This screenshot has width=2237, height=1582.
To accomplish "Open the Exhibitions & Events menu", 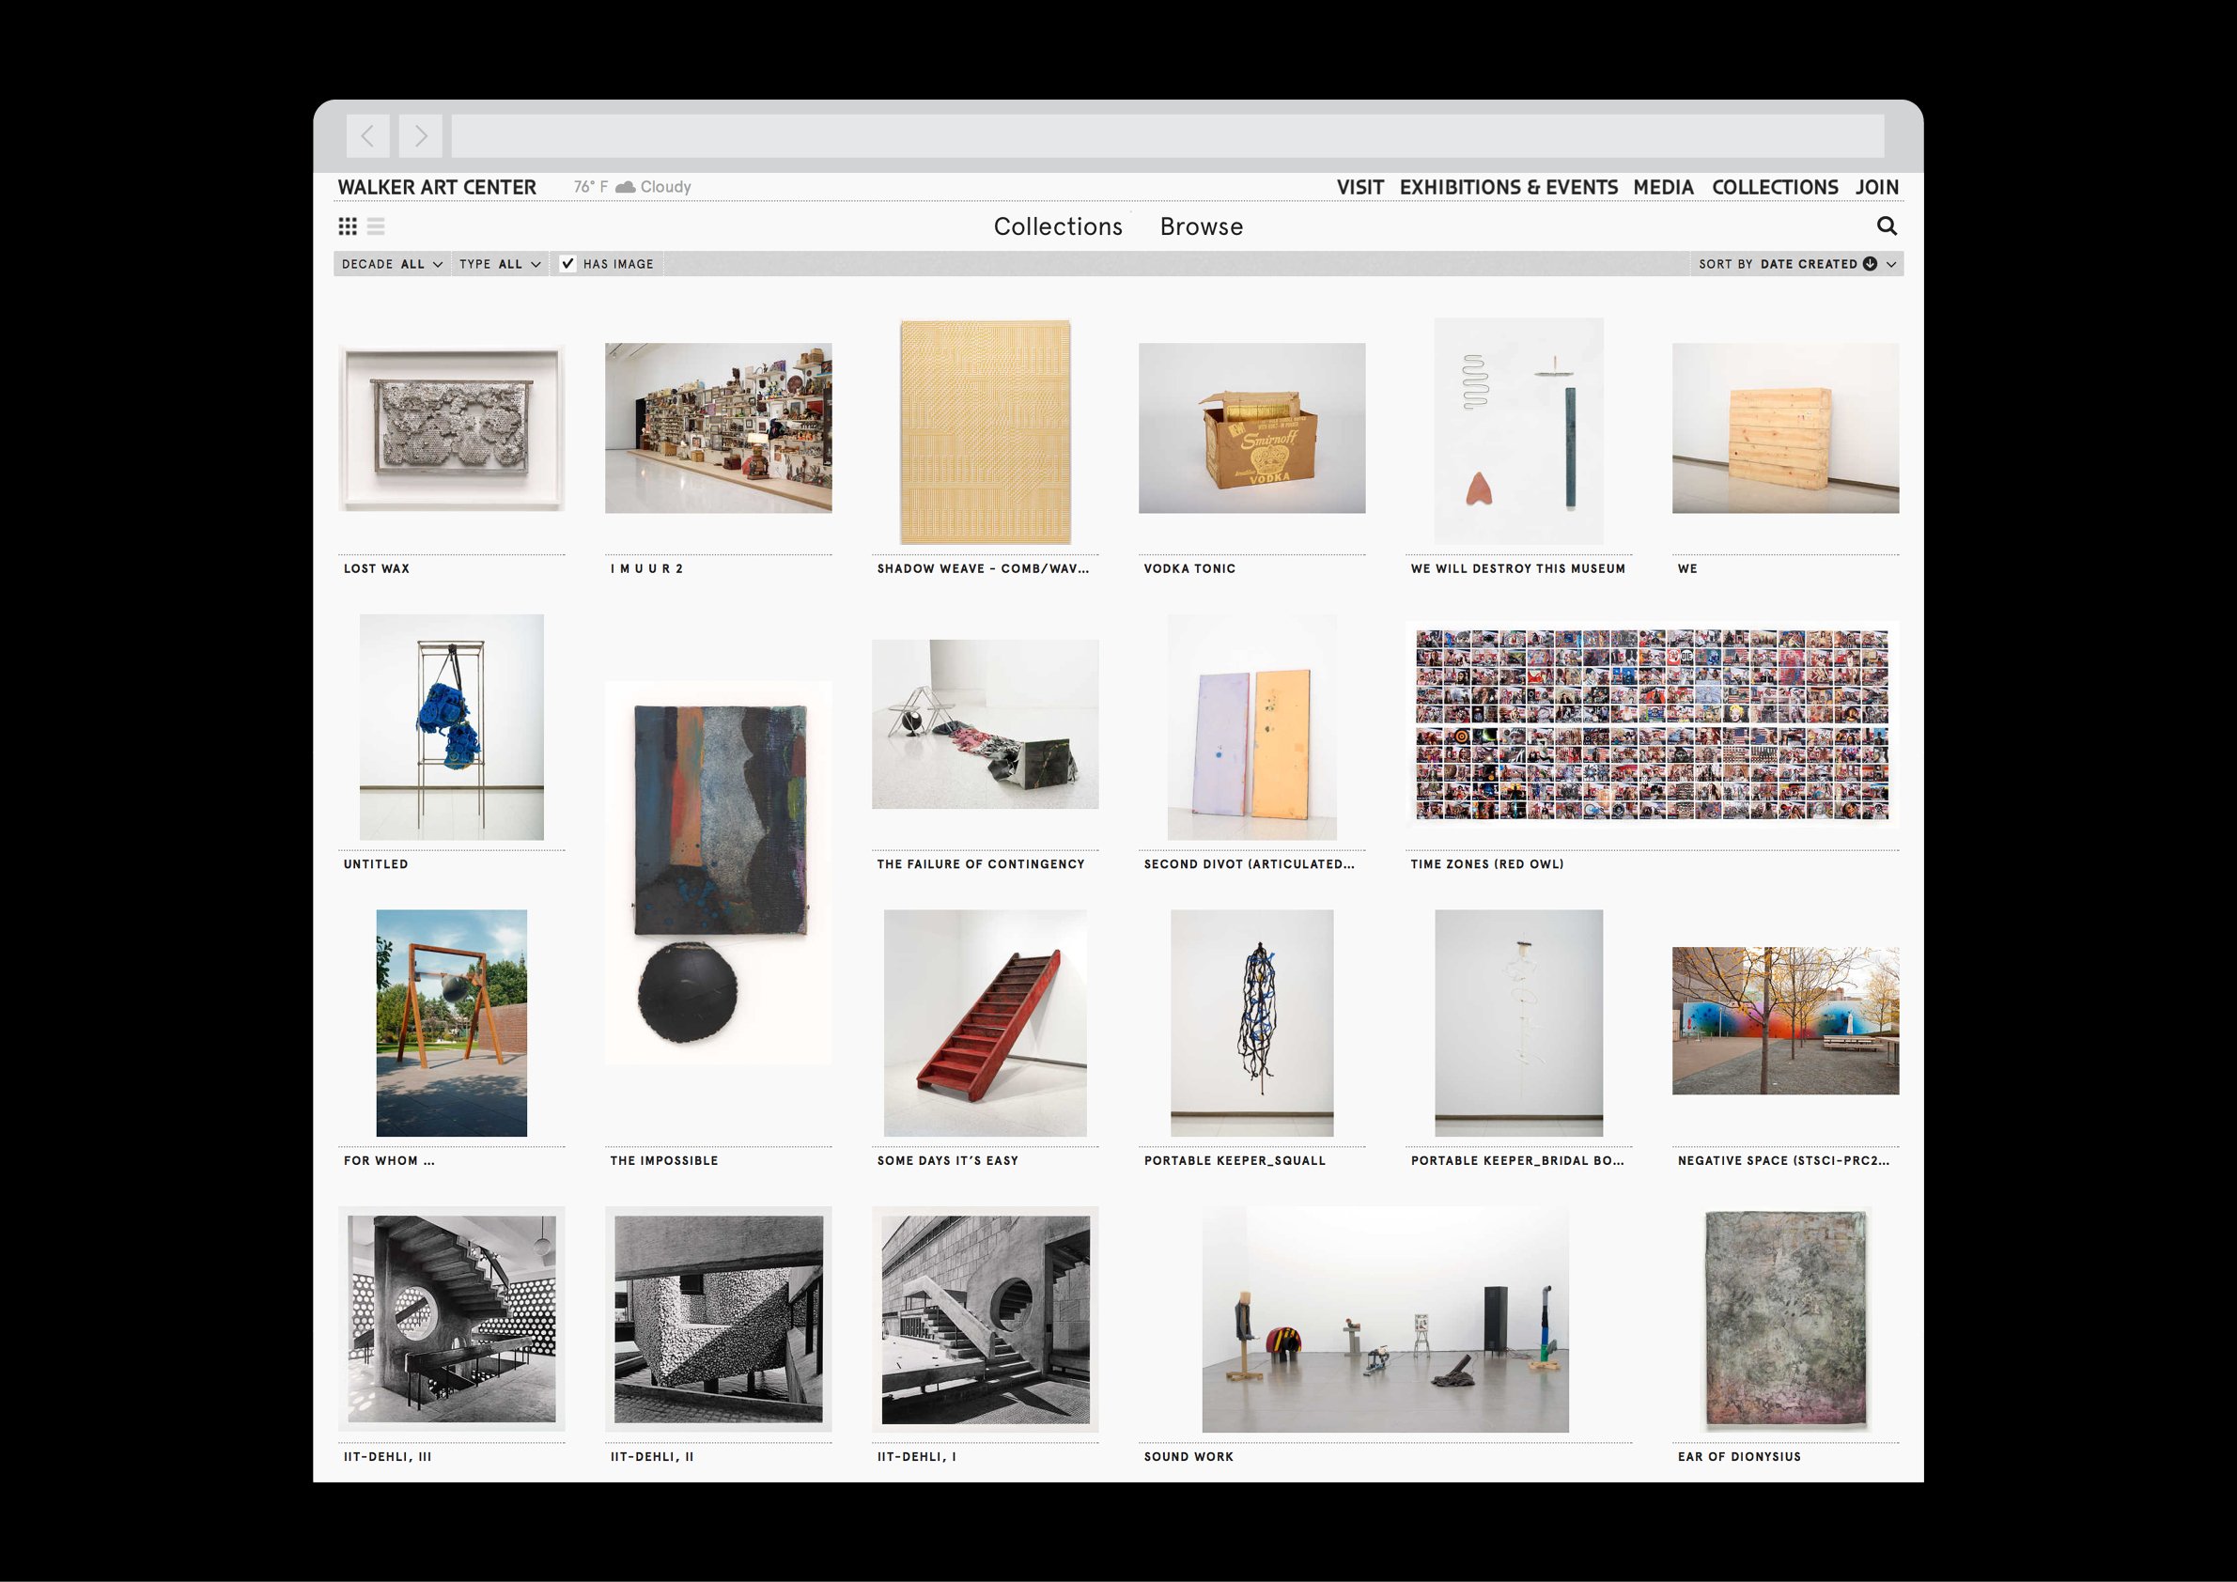I will tap(1508, 187).
